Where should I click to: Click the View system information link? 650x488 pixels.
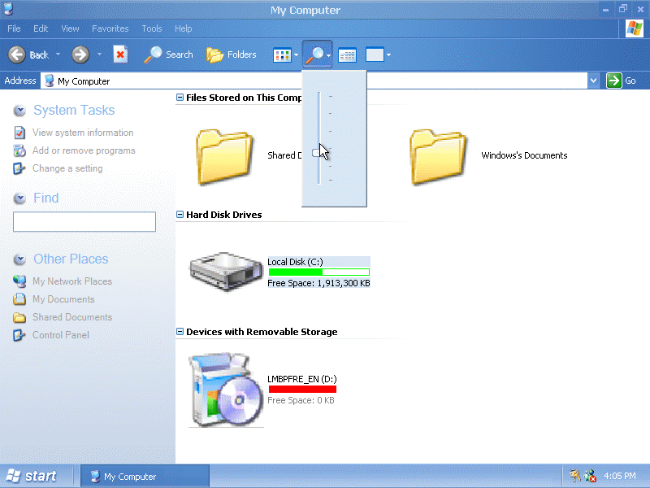pyautogui.click(x=83, y=133)
